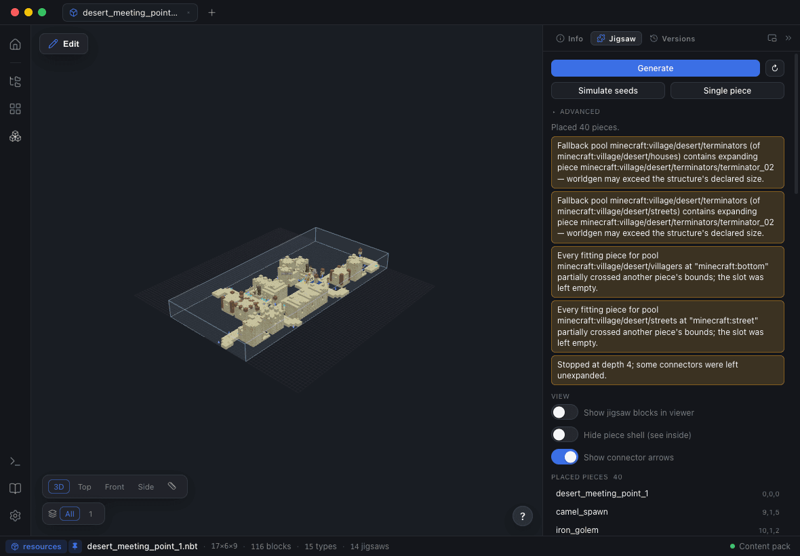The image size is (800, 556).
Task: Click the houses terminator_02 fallback warning
Action: tap(667, 162)
